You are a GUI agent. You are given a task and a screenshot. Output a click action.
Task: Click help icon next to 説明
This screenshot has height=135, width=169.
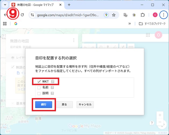pos(52,93)
